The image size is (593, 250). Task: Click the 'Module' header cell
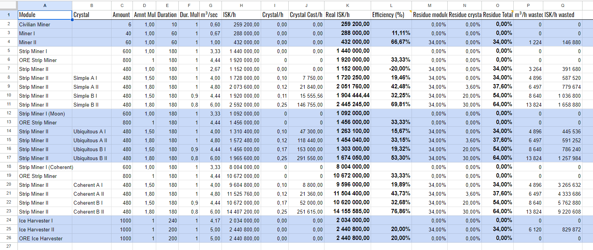(x=45, y=15)
